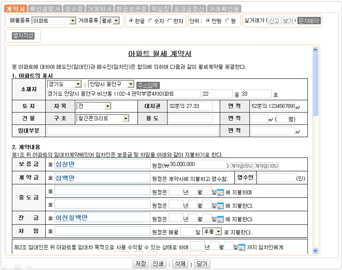The height and width of the screenshot is (270, 342).
Task: Open calendar icon in 제2조 clause
Action: [x=242, y=247]
